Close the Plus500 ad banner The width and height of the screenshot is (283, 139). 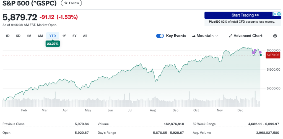pyautogui.click(x=279, y=14)
